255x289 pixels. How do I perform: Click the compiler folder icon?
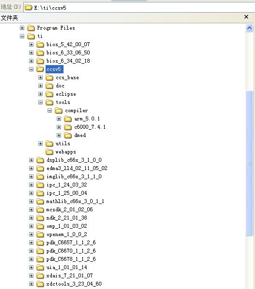(59, 111)
